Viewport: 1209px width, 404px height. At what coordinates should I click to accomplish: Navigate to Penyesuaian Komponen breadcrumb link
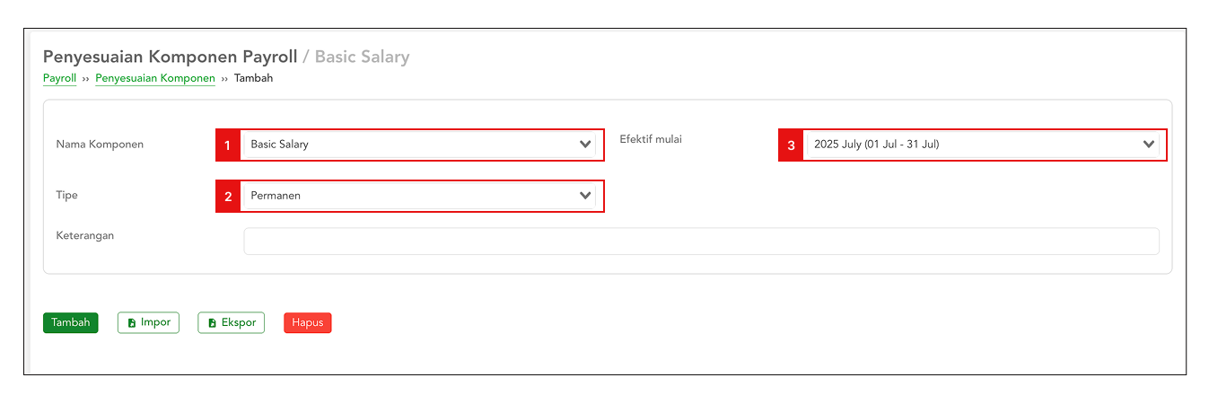155,79
